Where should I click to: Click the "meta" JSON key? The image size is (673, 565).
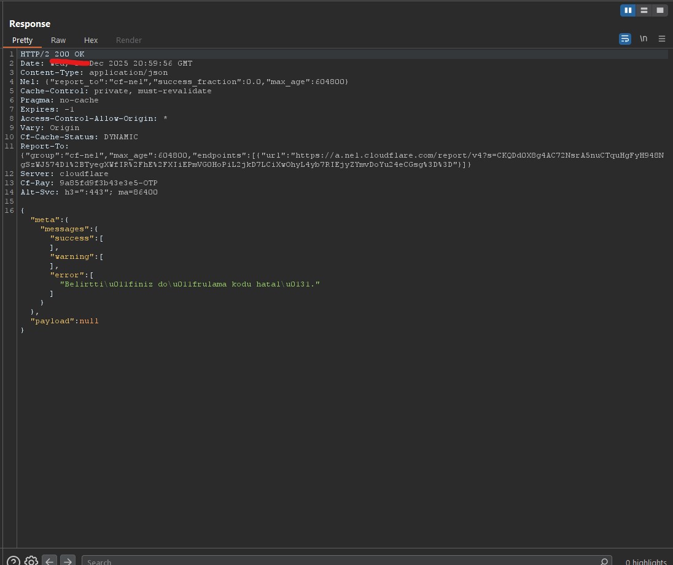[45, 220]
